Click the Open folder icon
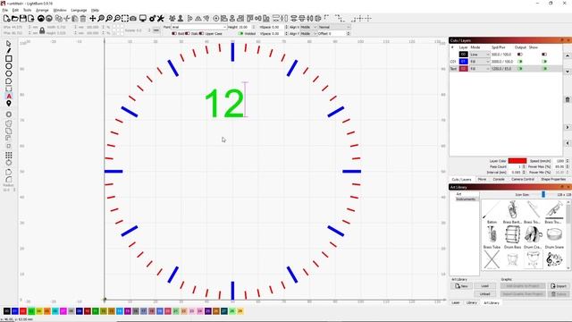 pyautogui.click(x=14, y=18)
